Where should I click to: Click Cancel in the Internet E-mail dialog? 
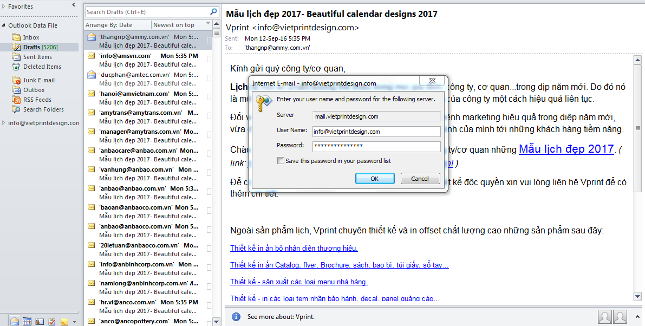click(x=420, y=179)
